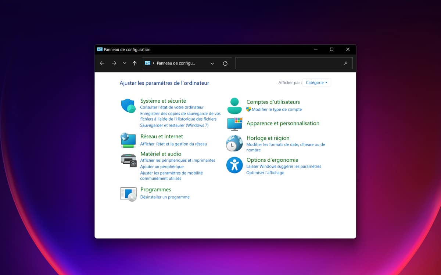
Task: Click the Control Panel icon in the address bar
Action: click(x=148, y=63)
